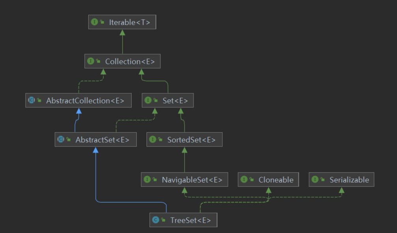Screen dimensions: 397x233
Task: Select the Serializable node label
Action: [x=349, y=180]
